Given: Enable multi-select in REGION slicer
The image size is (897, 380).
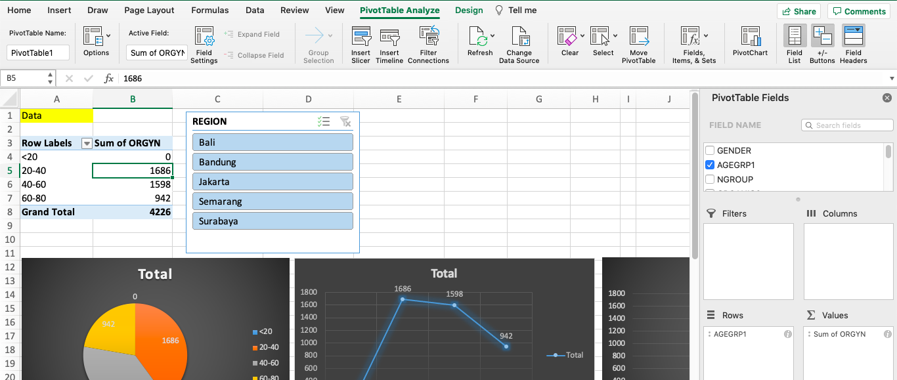Looking at the screenshot, I should (324, 121).
